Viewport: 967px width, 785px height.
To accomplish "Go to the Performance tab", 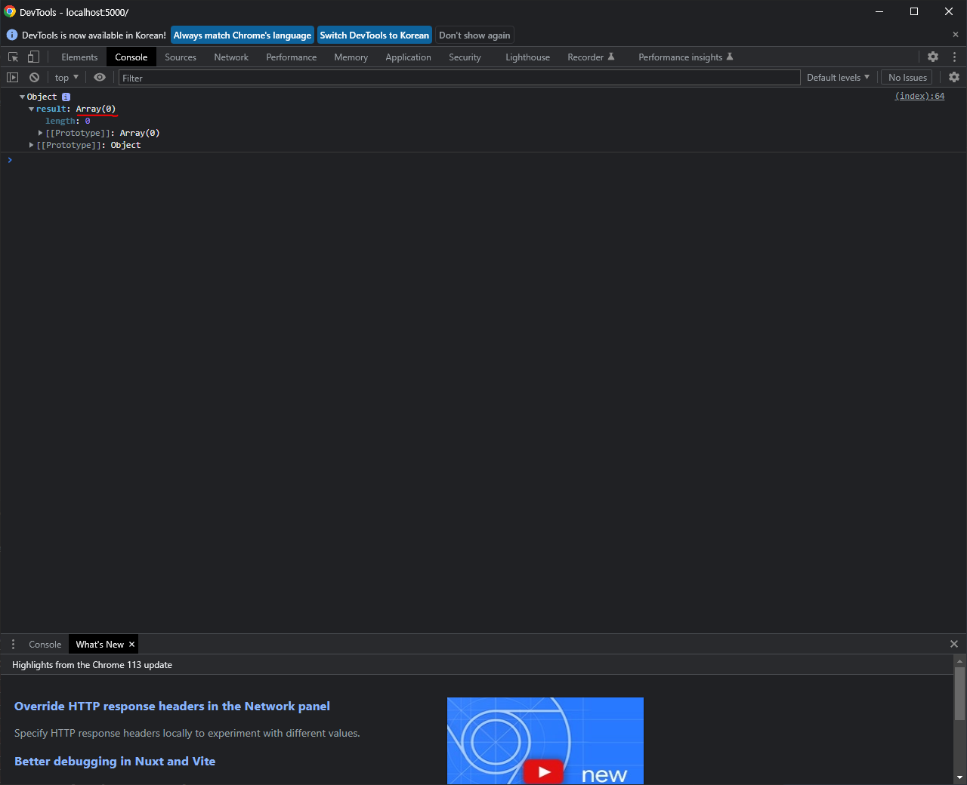I will [292, 57].
